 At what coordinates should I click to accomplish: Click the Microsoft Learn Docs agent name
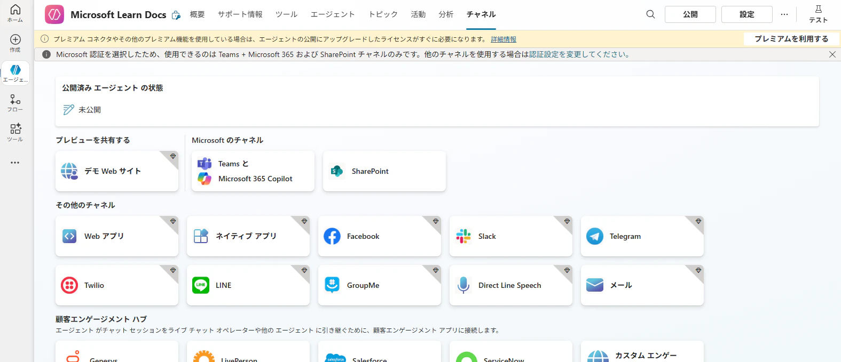point(119,15)
